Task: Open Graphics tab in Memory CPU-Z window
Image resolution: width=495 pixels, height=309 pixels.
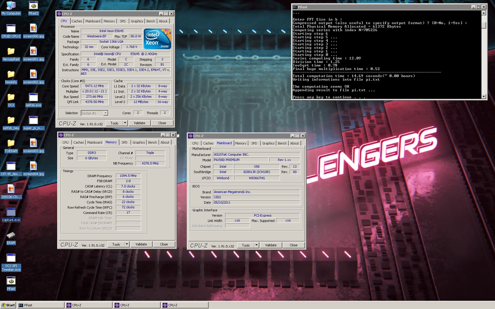Action: [x=139, y=142]
